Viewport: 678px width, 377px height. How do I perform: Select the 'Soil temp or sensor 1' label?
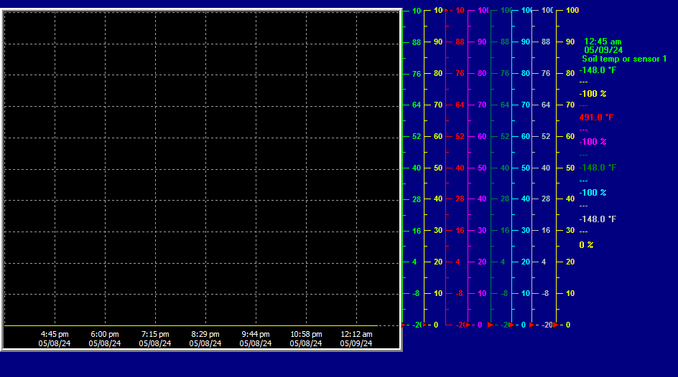(624, 59)
